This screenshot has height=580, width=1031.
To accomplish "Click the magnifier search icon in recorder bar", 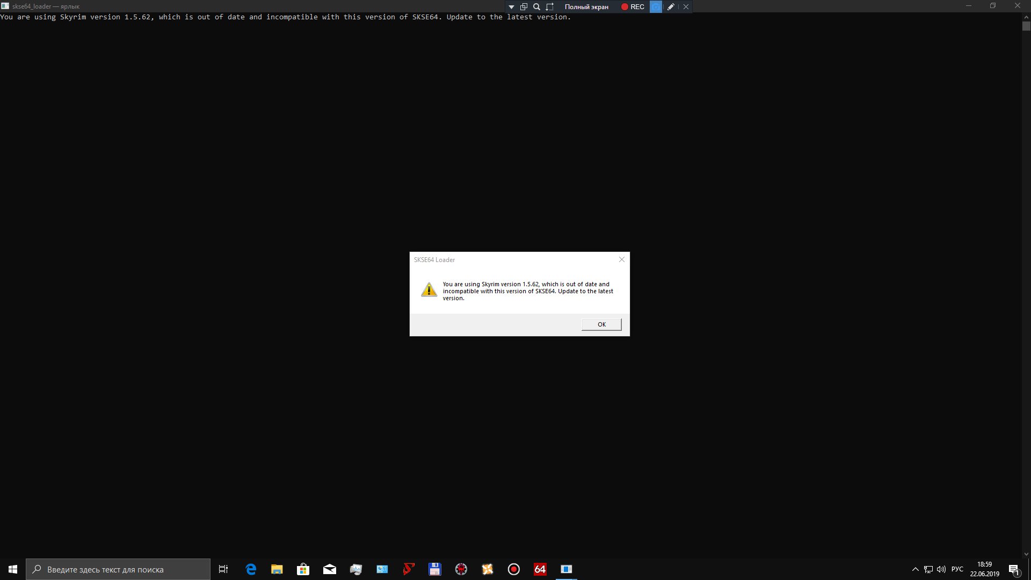I will pos(536,7).
